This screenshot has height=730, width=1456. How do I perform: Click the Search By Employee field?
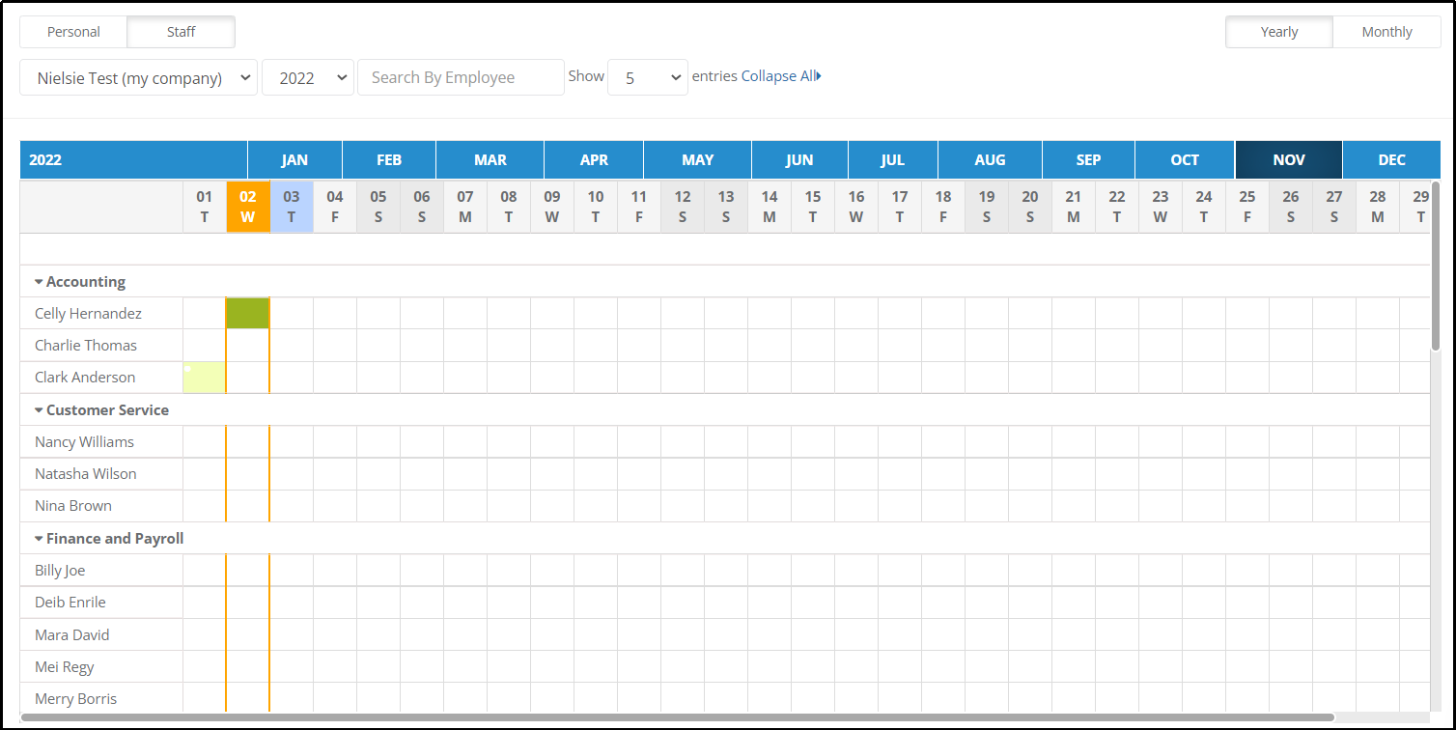(x=461, y=77)
